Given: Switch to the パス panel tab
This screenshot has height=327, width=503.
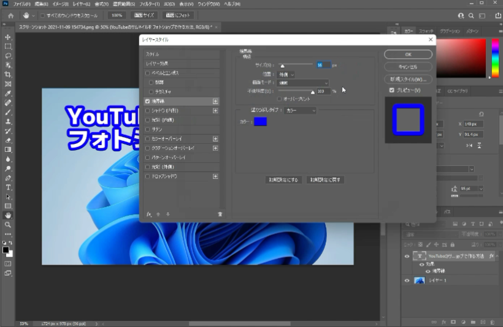Looking at the screenshot, I should pyautogui.click(x=447, y=212).
